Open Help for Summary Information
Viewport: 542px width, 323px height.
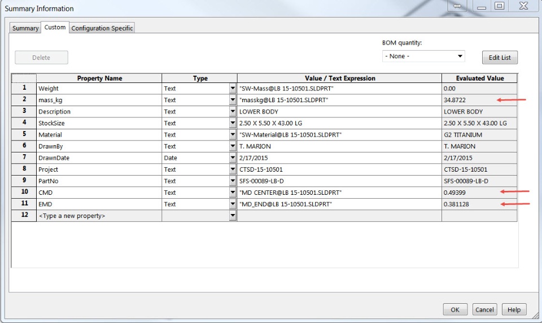(514, 309)
